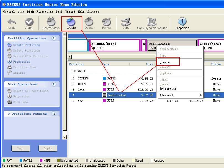Click the Delete Partition sidebar icon
The image size is (224, 168).
coord(9,50)
